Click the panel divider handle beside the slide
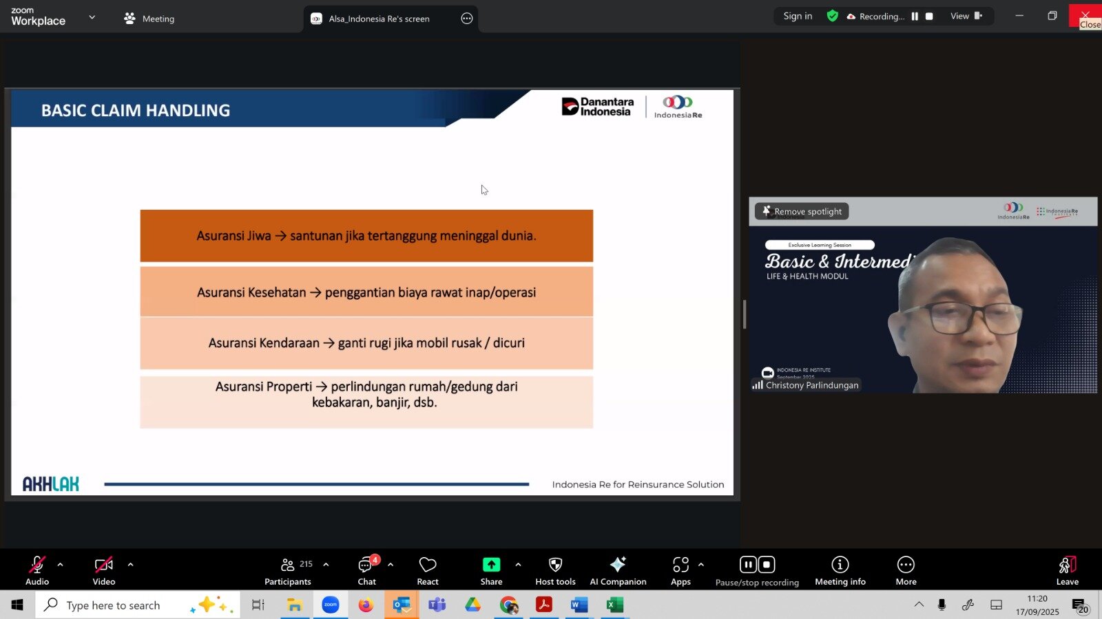 point(744,314)
